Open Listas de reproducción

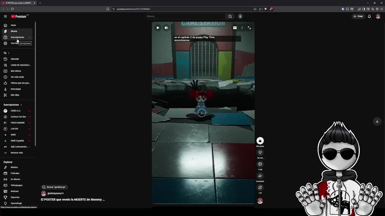pos(17,65)
